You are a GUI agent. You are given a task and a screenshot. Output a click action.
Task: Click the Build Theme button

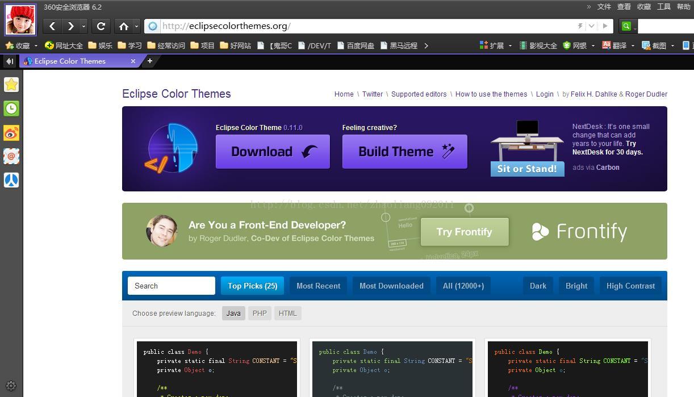click(405, 152)
